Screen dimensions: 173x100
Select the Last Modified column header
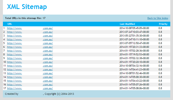[x=127, y=24]
